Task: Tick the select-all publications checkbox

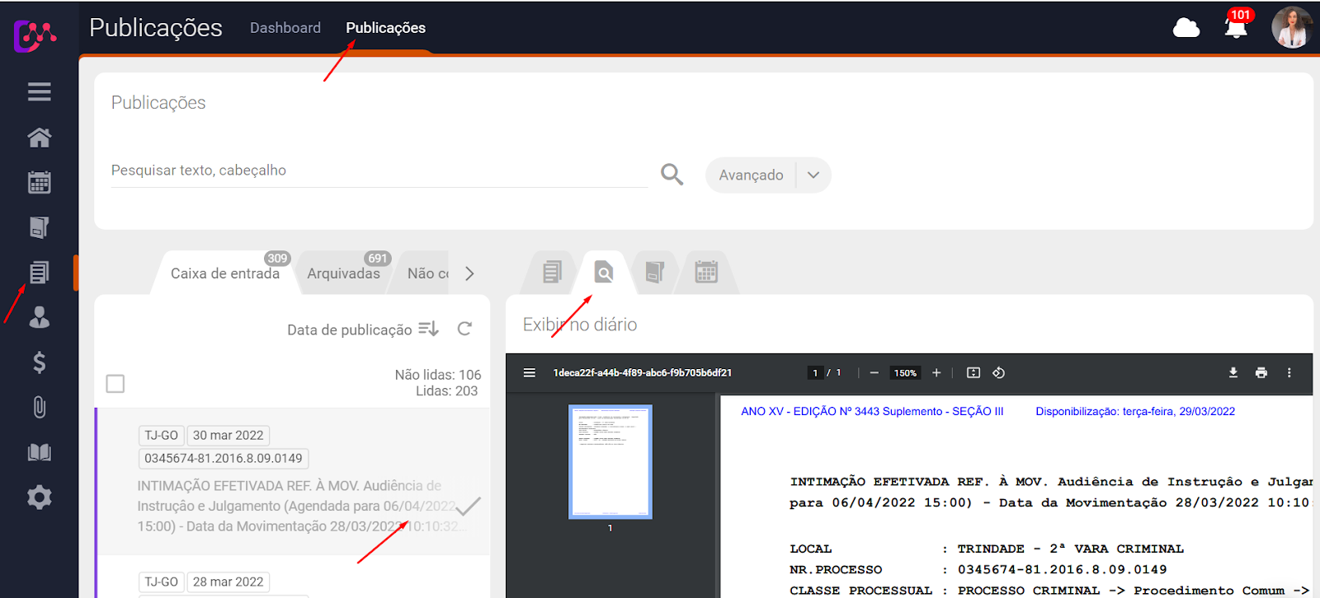Action: 115,384
